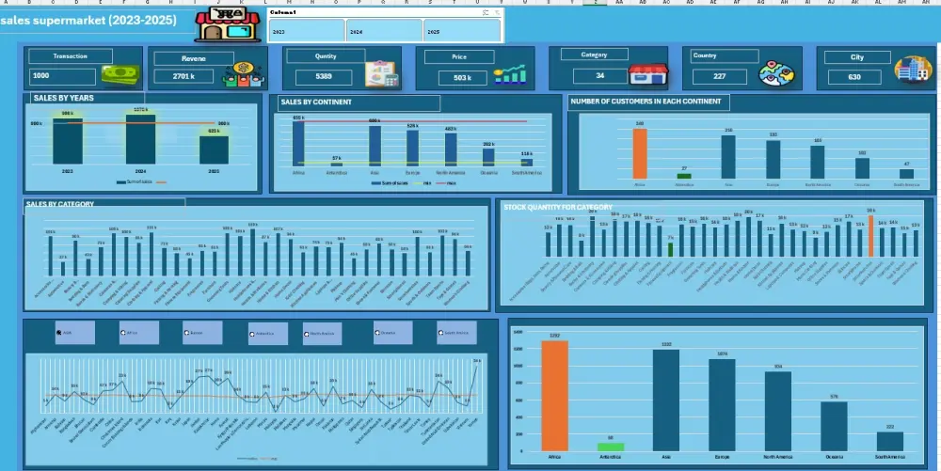Click the Price label box

tap(459, 57)
